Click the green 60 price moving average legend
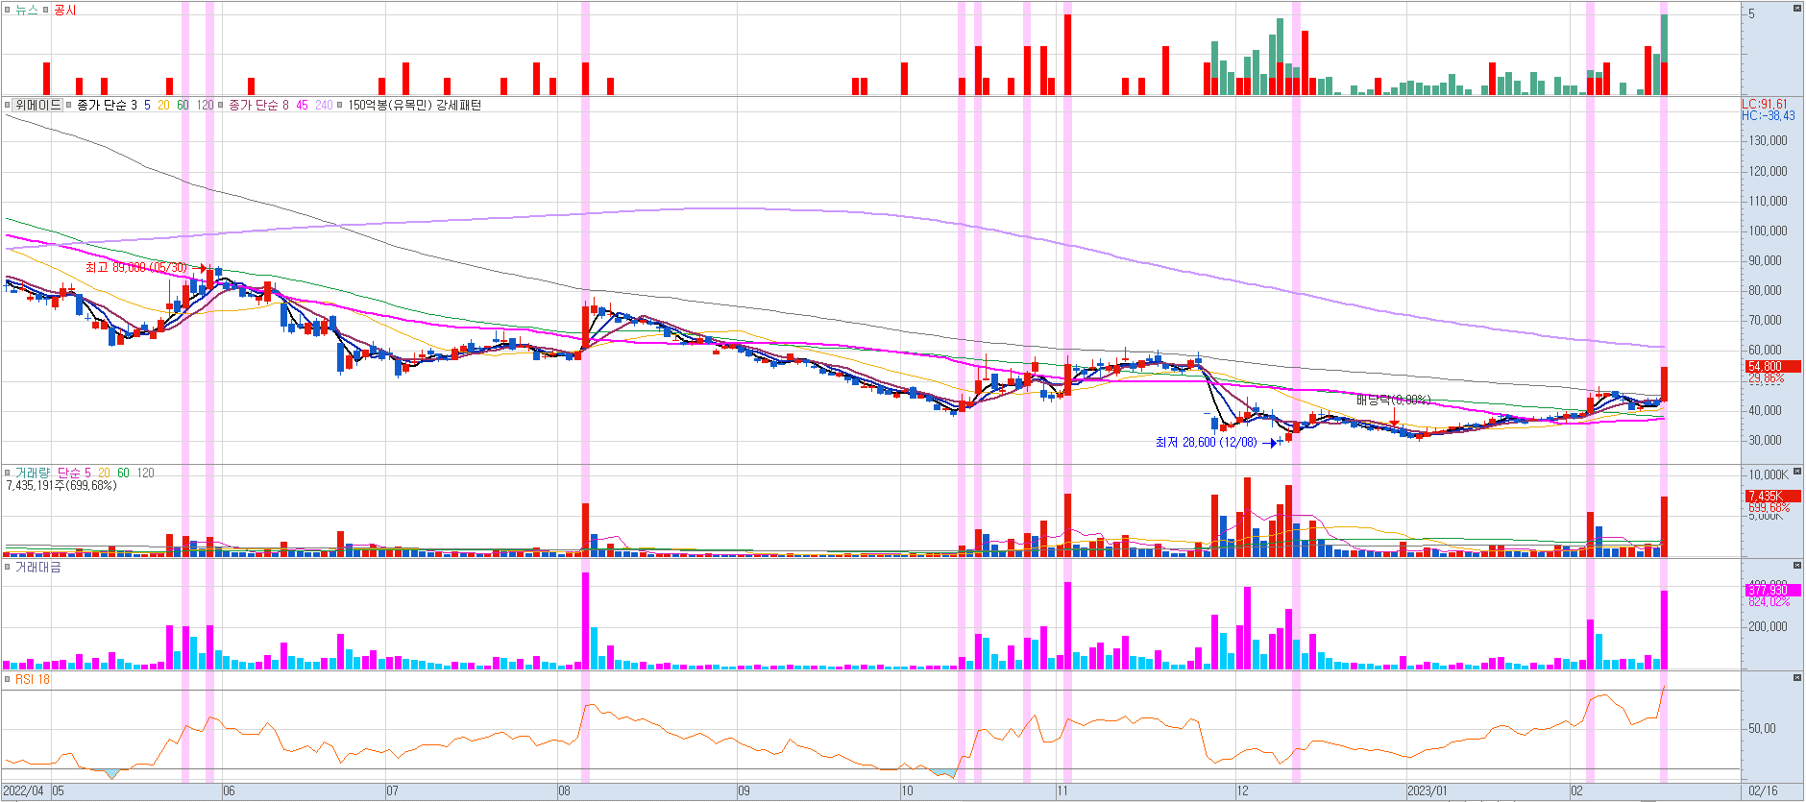 183,105
